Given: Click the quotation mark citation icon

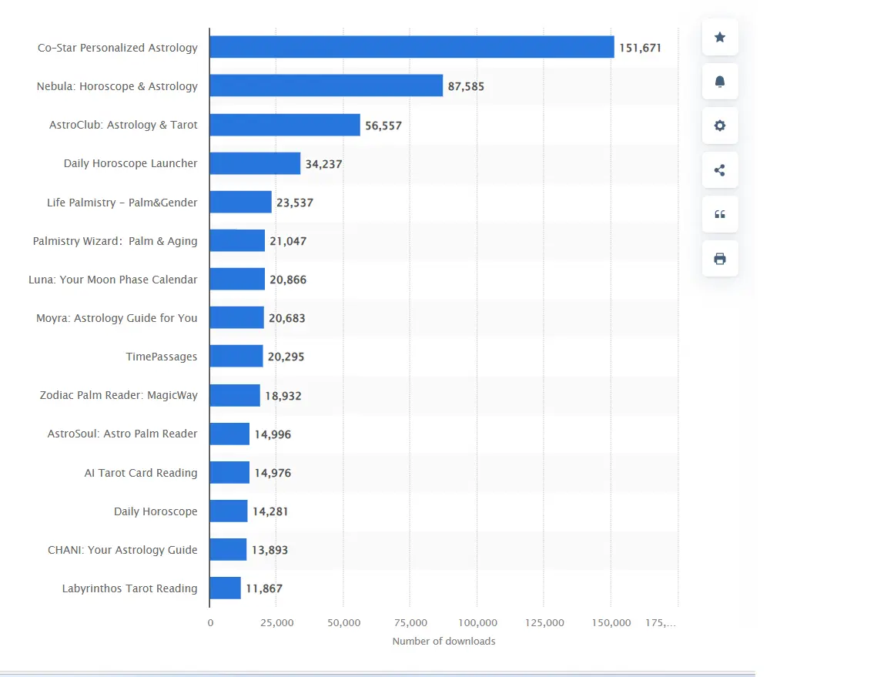Looking at the screenshot, I should point(720,215).
